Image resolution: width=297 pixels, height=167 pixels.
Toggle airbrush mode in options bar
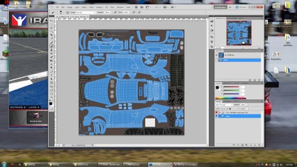[x=134, y=13]
